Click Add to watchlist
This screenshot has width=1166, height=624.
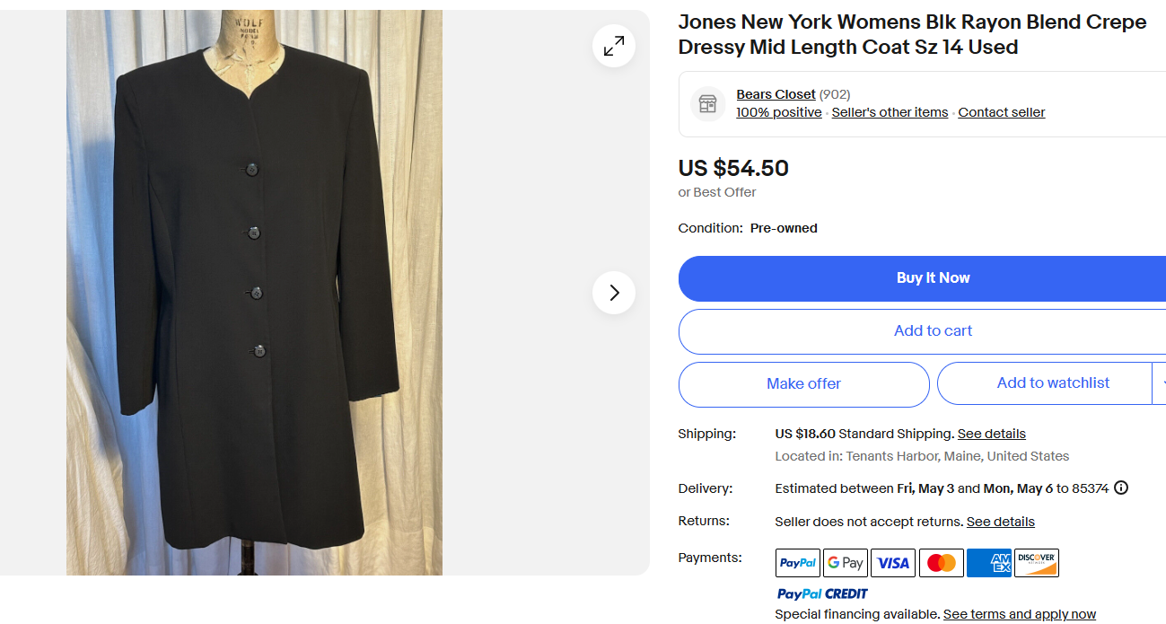click(x=1052, y=383)
